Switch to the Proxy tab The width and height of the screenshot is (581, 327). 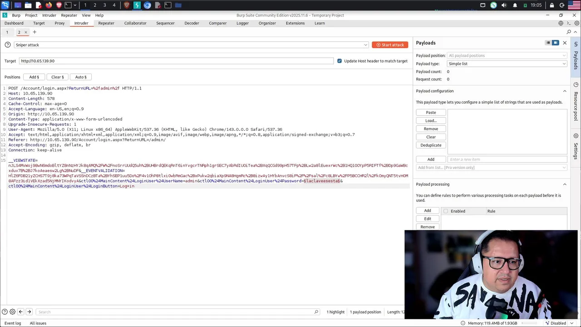point(59,23)
